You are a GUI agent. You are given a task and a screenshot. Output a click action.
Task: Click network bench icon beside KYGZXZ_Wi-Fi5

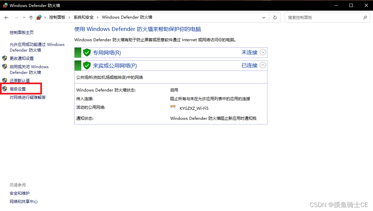pyautogui.click(x=173, y=107)
